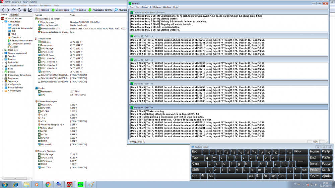The width and height of the screenshot is (335, 188).
Task: Open the graph chart icon in AIDA64 toolbar
Action: pyautogui.click(x=30, y=10)
